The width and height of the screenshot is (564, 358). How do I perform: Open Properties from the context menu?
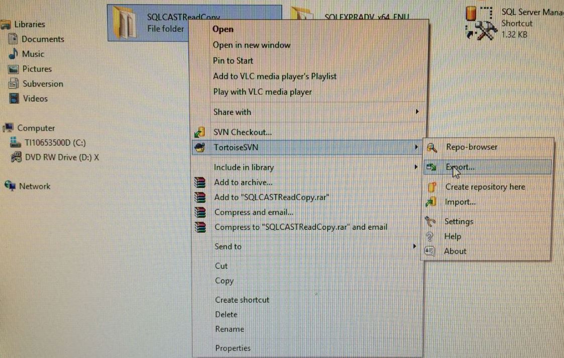[x=233, y=348]
